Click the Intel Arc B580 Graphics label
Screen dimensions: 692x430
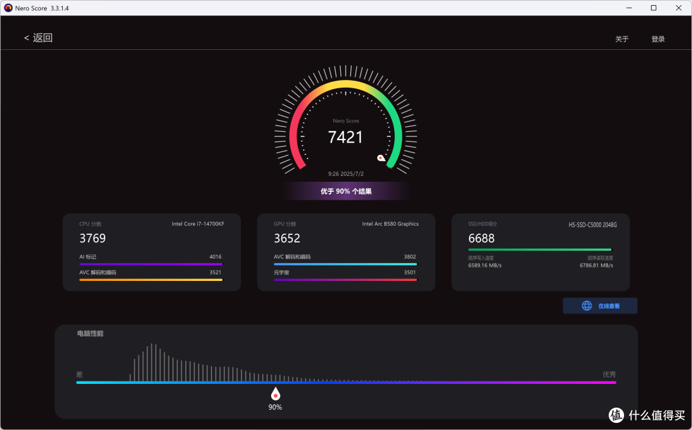390,224
